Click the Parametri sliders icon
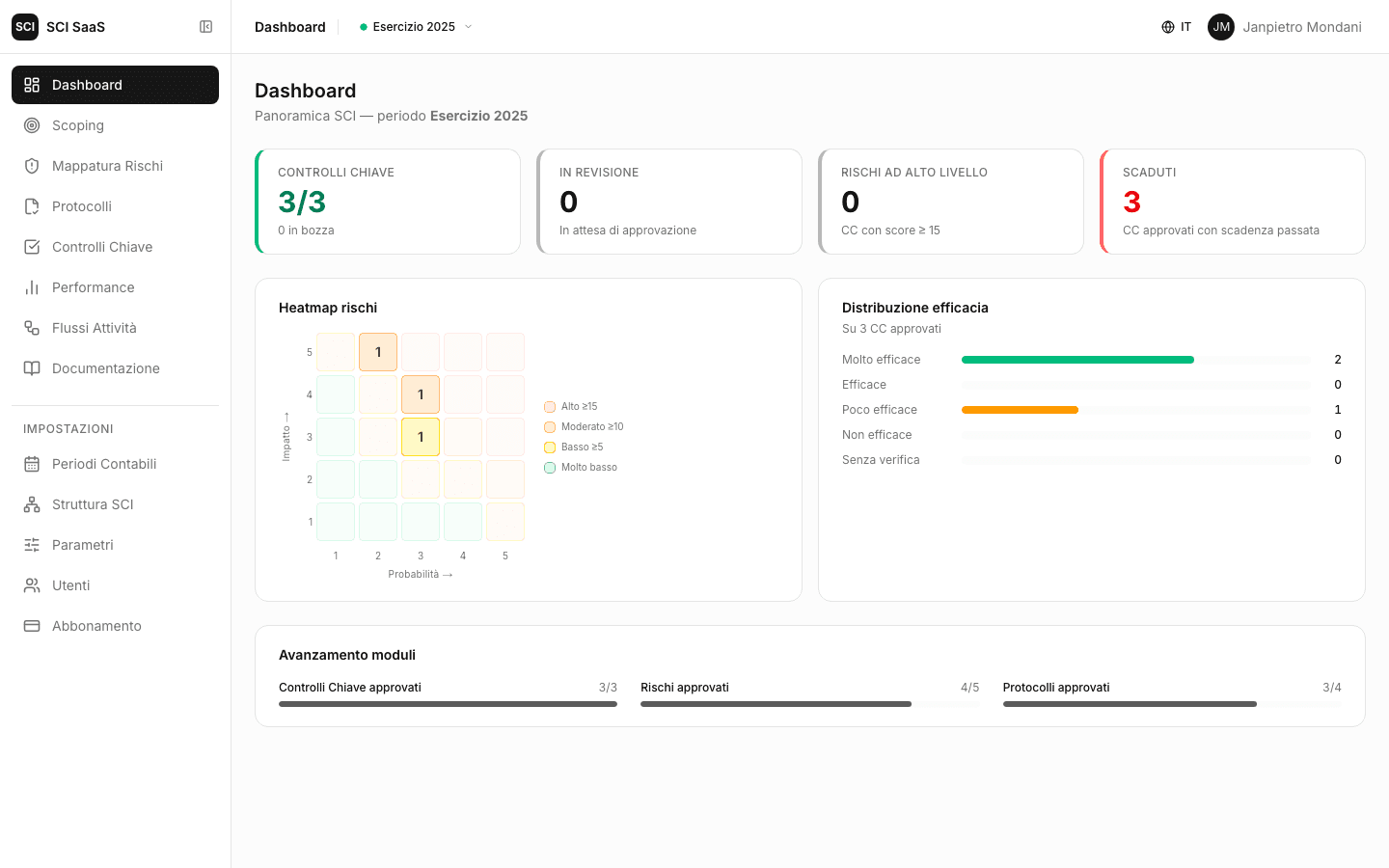 click(x=32, y=545)
